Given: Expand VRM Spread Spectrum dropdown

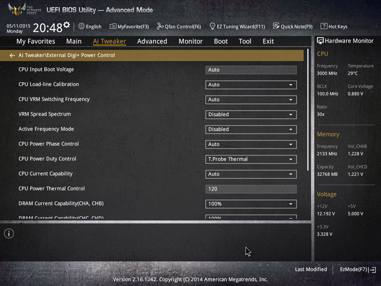Looking at the screenshot, I should [251, 114].
